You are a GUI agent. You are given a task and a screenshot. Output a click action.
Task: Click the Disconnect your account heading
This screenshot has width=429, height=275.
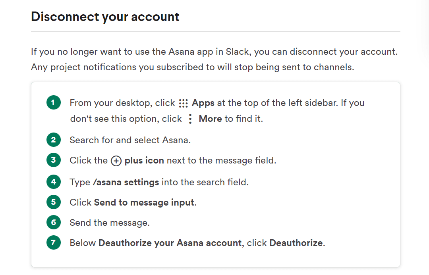coord(105,17)
